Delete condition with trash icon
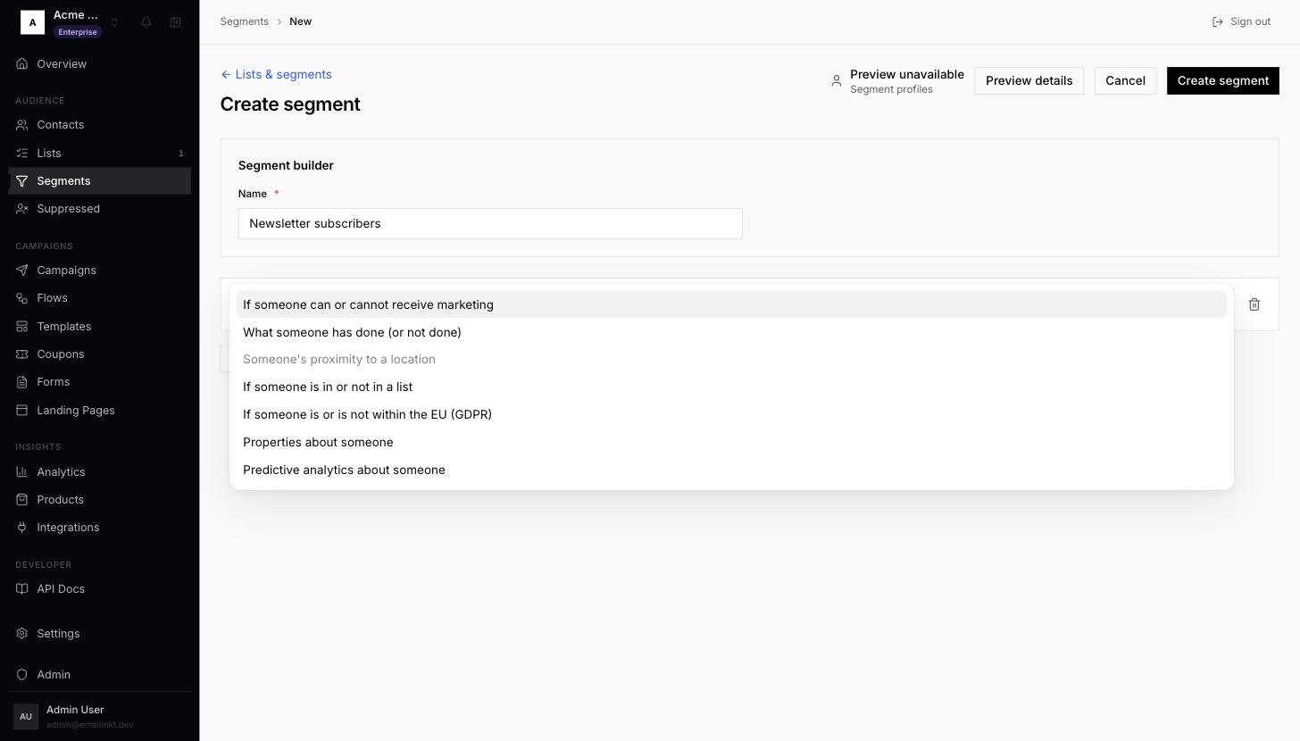The width and height of the screenshot is (1300, 741). pos(1254,304)
